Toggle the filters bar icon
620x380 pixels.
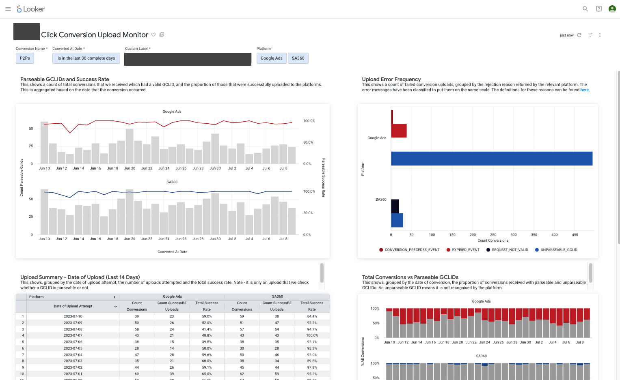(x=590, y=35)
